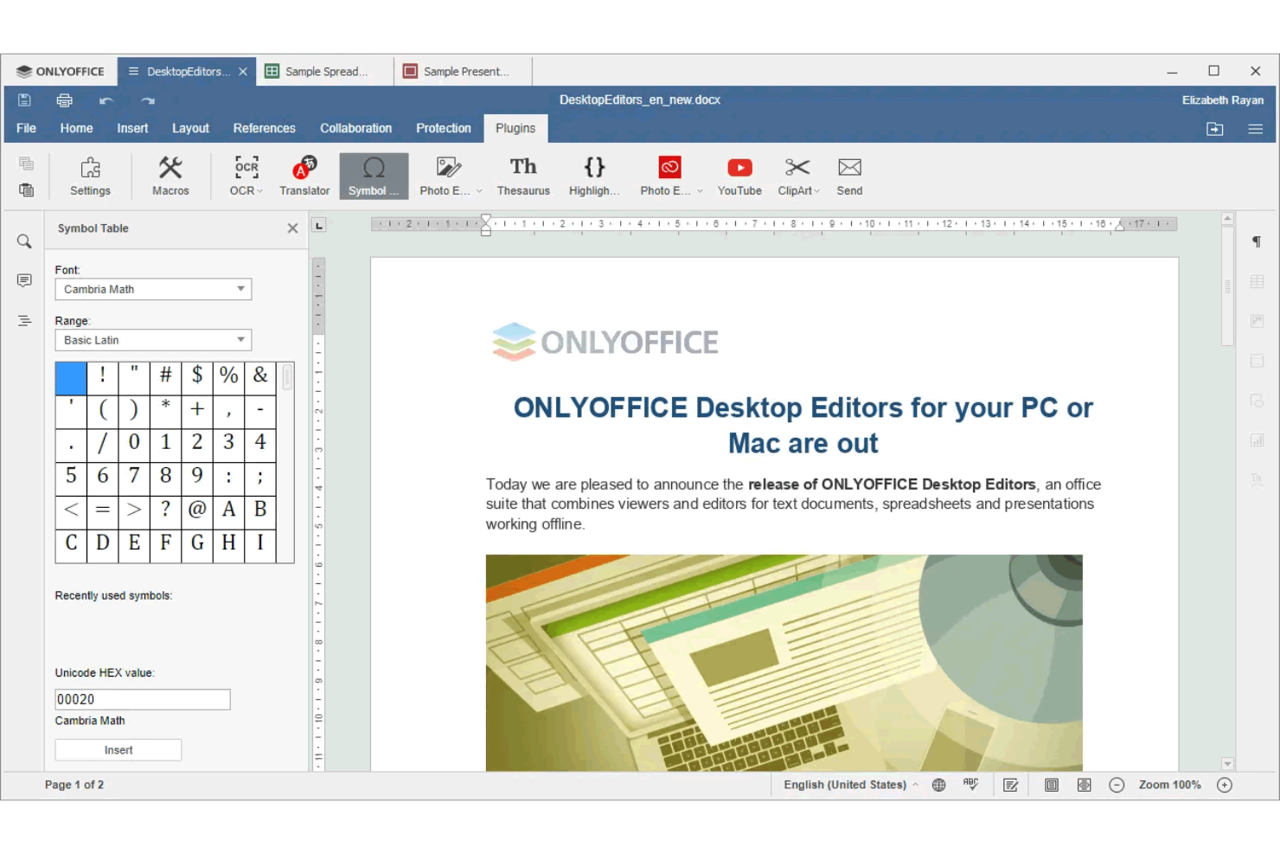Toggle track changes in the status bar
This screenshot has width=1280, height=854.
(x=1009, y=784)
